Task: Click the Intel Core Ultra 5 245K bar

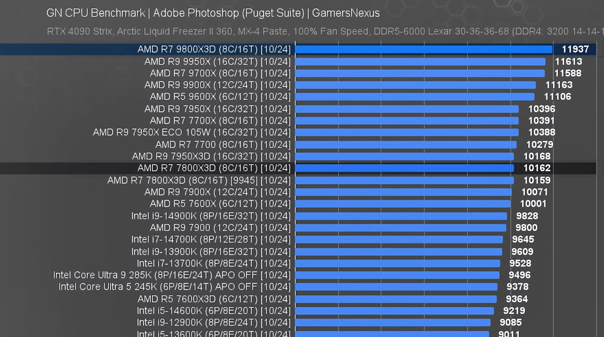Action: pyautogui.click(x=396, y=287)
